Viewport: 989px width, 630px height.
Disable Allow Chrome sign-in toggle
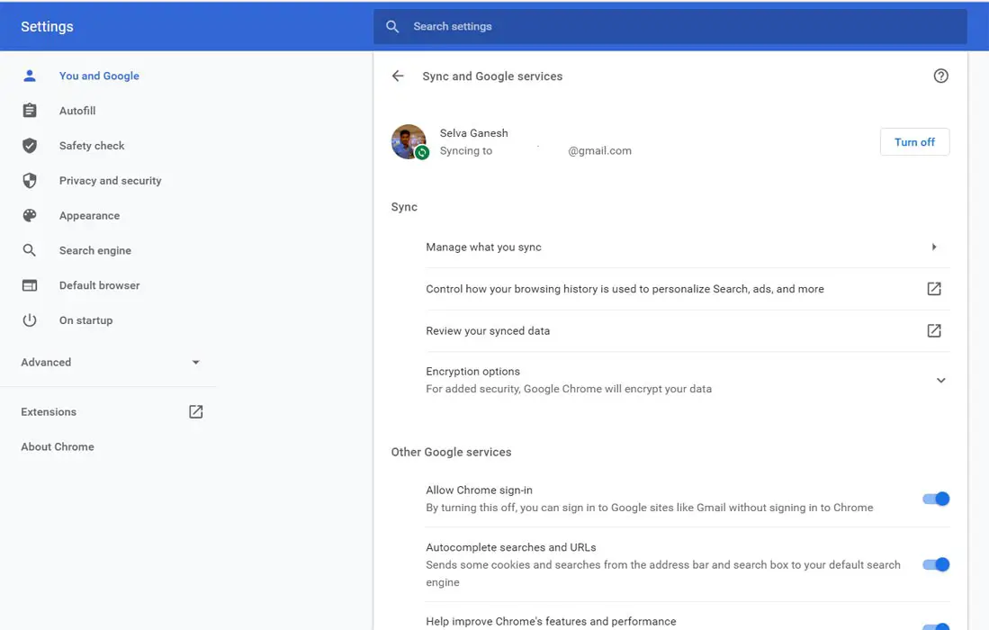pyautogui.click(x=936, y=499)
